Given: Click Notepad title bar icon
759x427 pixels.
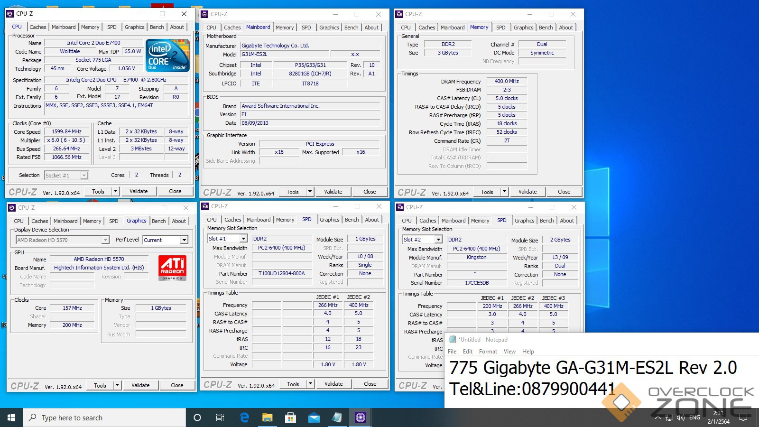Looking at the screenshot, I should click(x=453, y=340).
